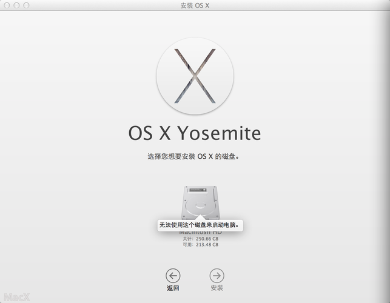
Task: Click the back arrow circle icon
Action: tap(173, 275)
